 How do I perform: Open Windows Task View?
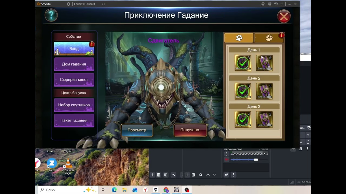tap(103, 190)
